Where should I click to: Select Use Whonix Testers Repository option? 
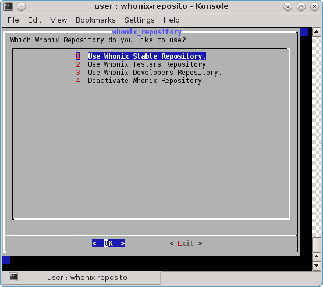[148, 64]
